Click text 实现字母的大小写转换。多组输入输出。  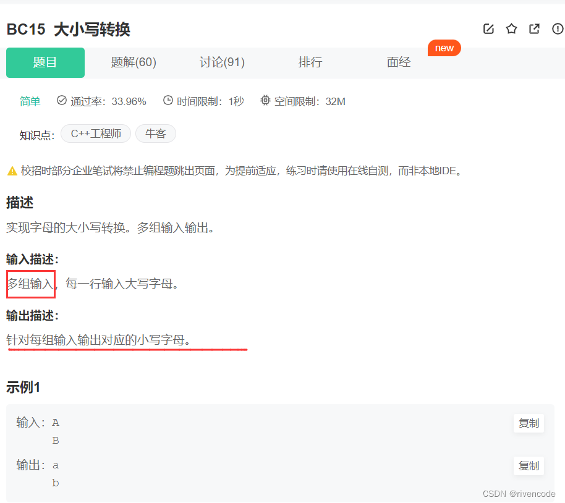click(110, 228)
